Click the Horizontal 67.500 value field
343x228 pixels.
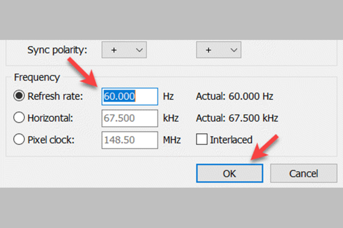pos(130,118)
